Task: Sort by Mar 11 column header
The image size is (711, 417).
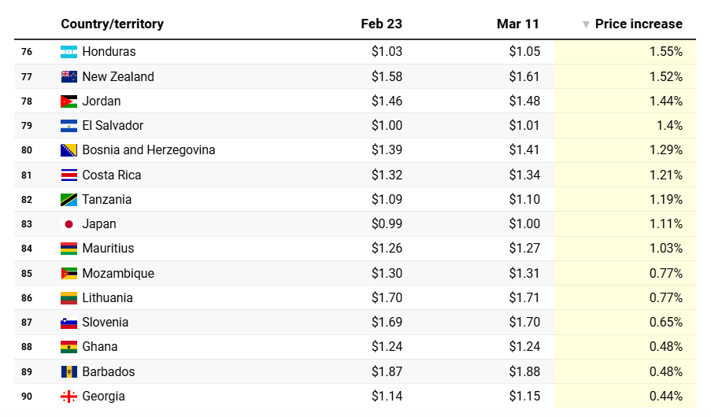Action: [x=517, y=24]
